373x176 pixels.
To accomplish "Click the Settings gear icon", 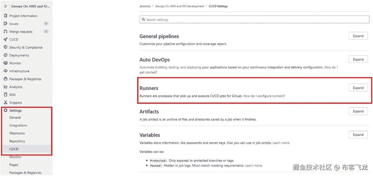I will [x=6, y=110].
